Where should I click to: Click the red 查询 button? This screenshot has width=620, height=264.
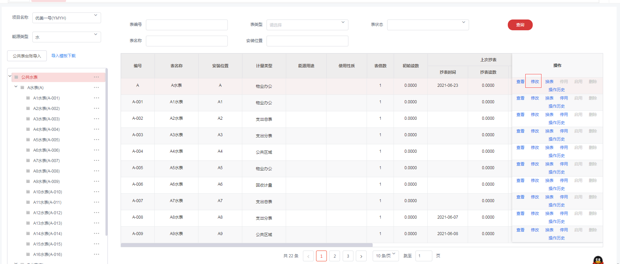(520, 25)
